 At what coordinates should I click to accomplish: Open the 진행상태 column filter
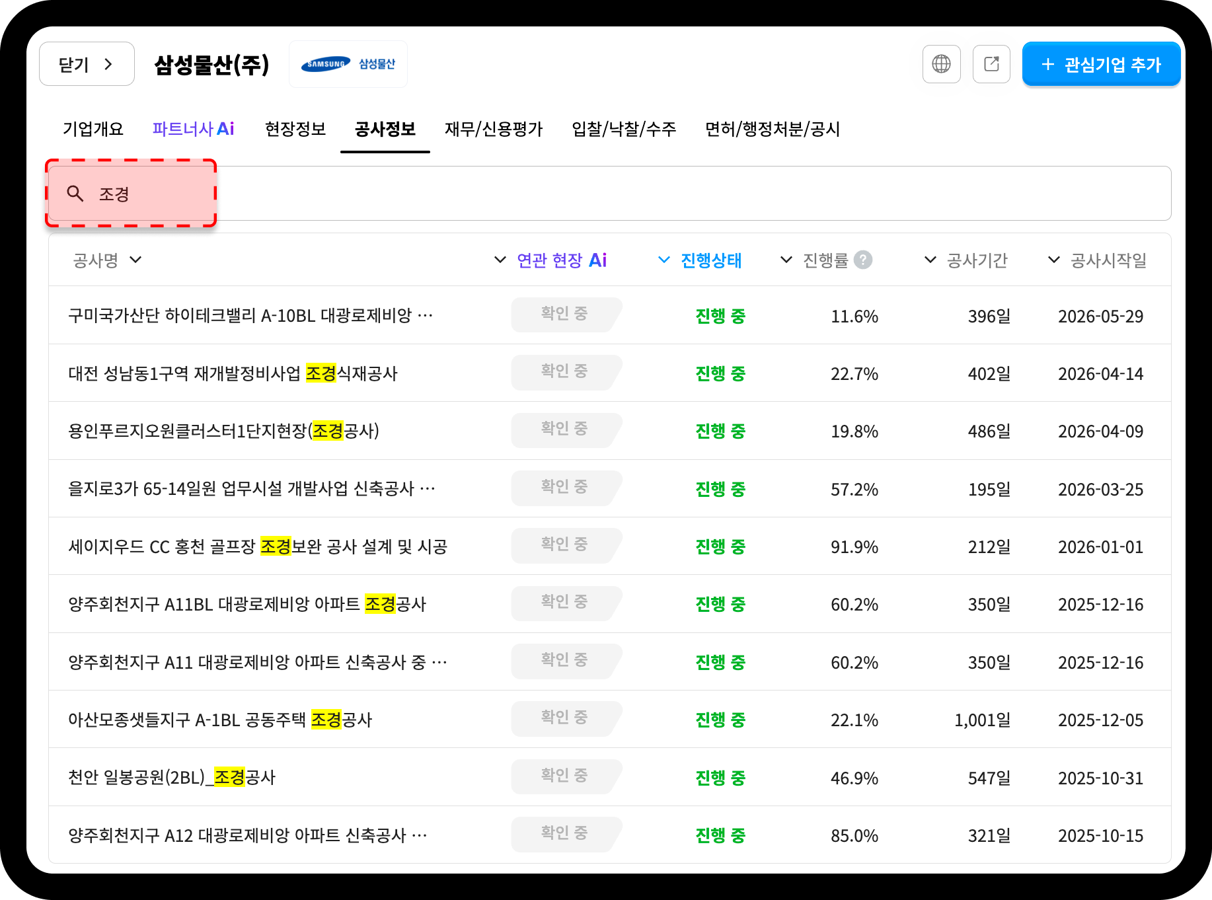tap(664, 260)
